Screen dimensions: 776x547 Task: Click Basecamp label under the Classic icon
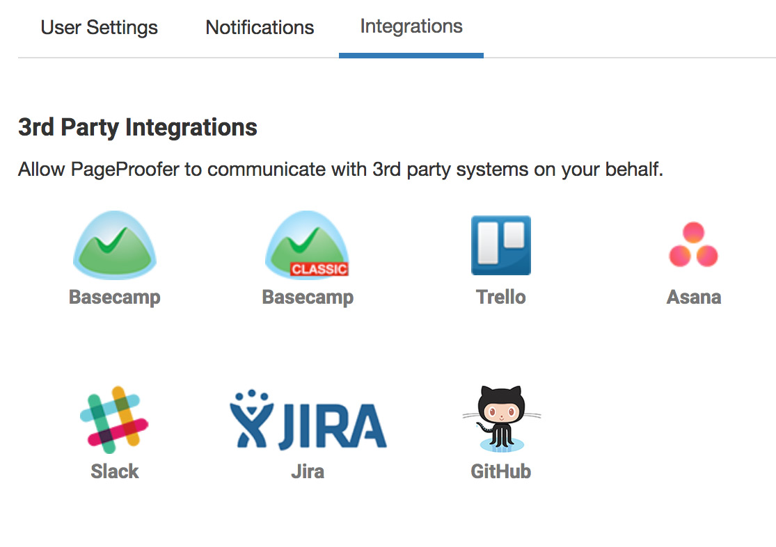pos(308,297)
